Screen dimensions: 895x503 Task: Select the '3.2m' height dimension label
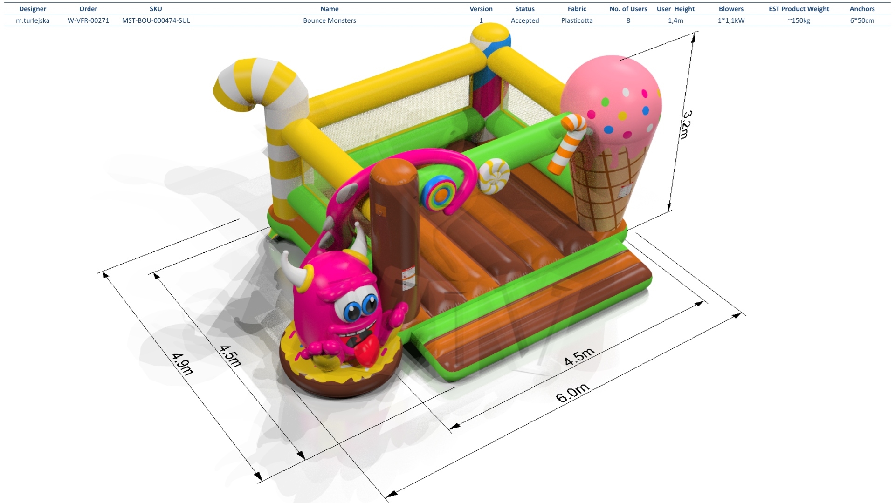(x=687, y=124)
